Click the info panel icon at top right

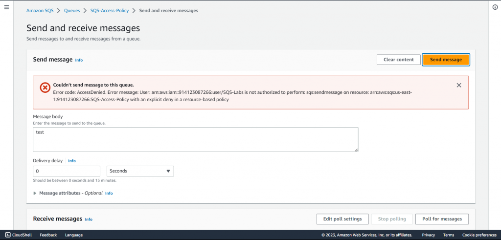click(495, 7)
